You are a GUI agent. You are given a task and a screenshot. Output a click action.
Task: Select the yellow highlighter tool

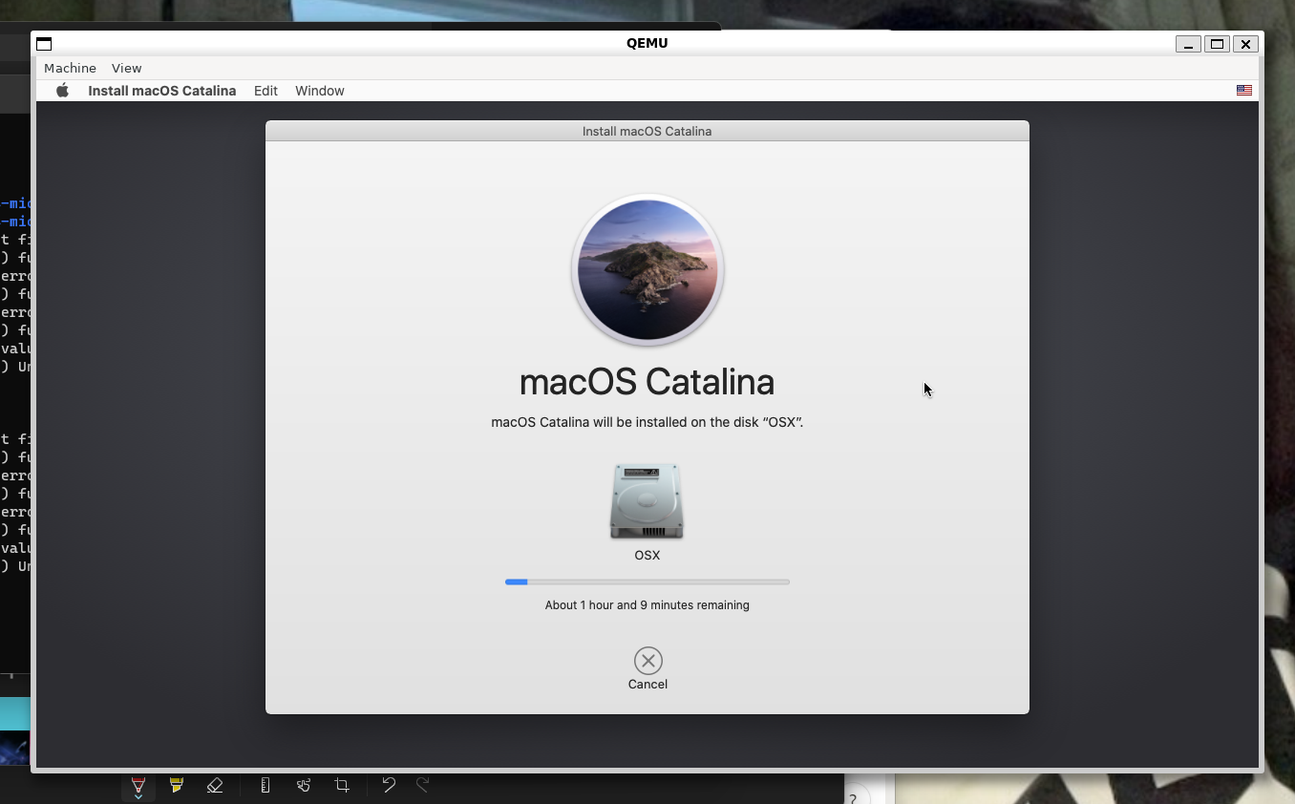pos(176,785)
